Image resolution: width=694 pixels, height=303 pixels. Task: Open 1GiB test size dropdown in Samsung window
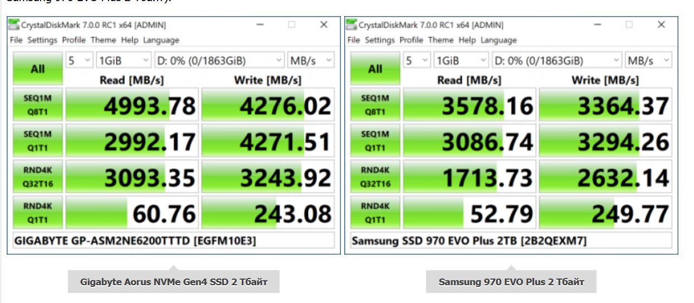461,61
